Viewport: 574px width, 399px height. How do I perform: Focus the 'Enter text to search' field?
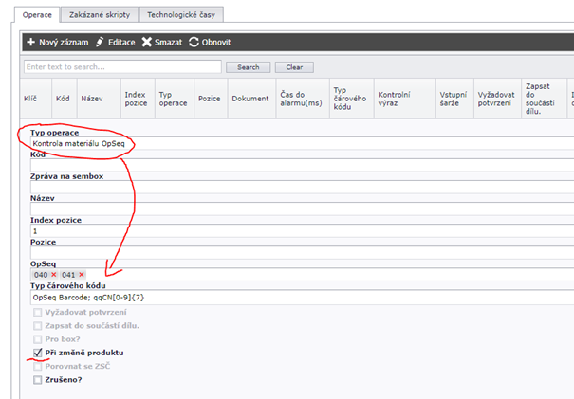[x=122, y=67]
